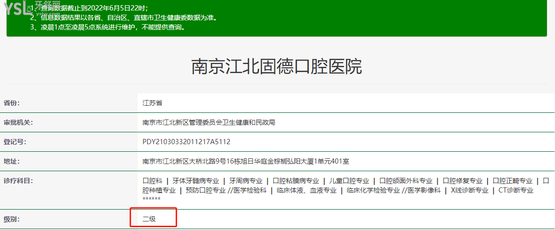The width and height of the screenshot is (555, 230).
Task: Select the 登记号 row label
Action: point(15,142)
